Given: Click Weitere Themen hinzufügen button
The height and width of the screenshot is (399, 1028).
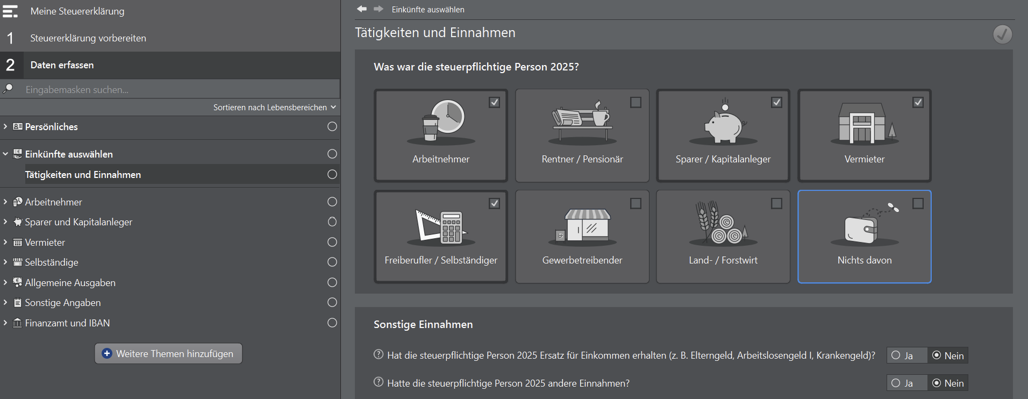Looking at the screenshot, I should [x=168, y=354].
